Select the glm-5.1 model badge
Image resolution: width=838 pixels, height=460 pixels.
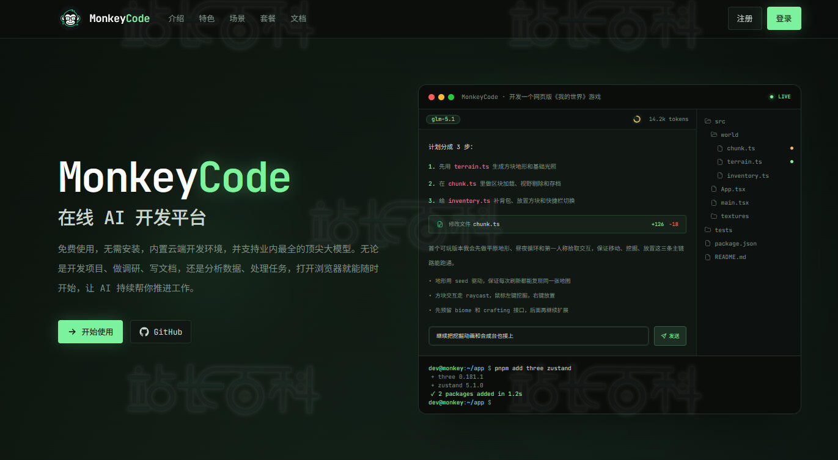tap(443, 119)
